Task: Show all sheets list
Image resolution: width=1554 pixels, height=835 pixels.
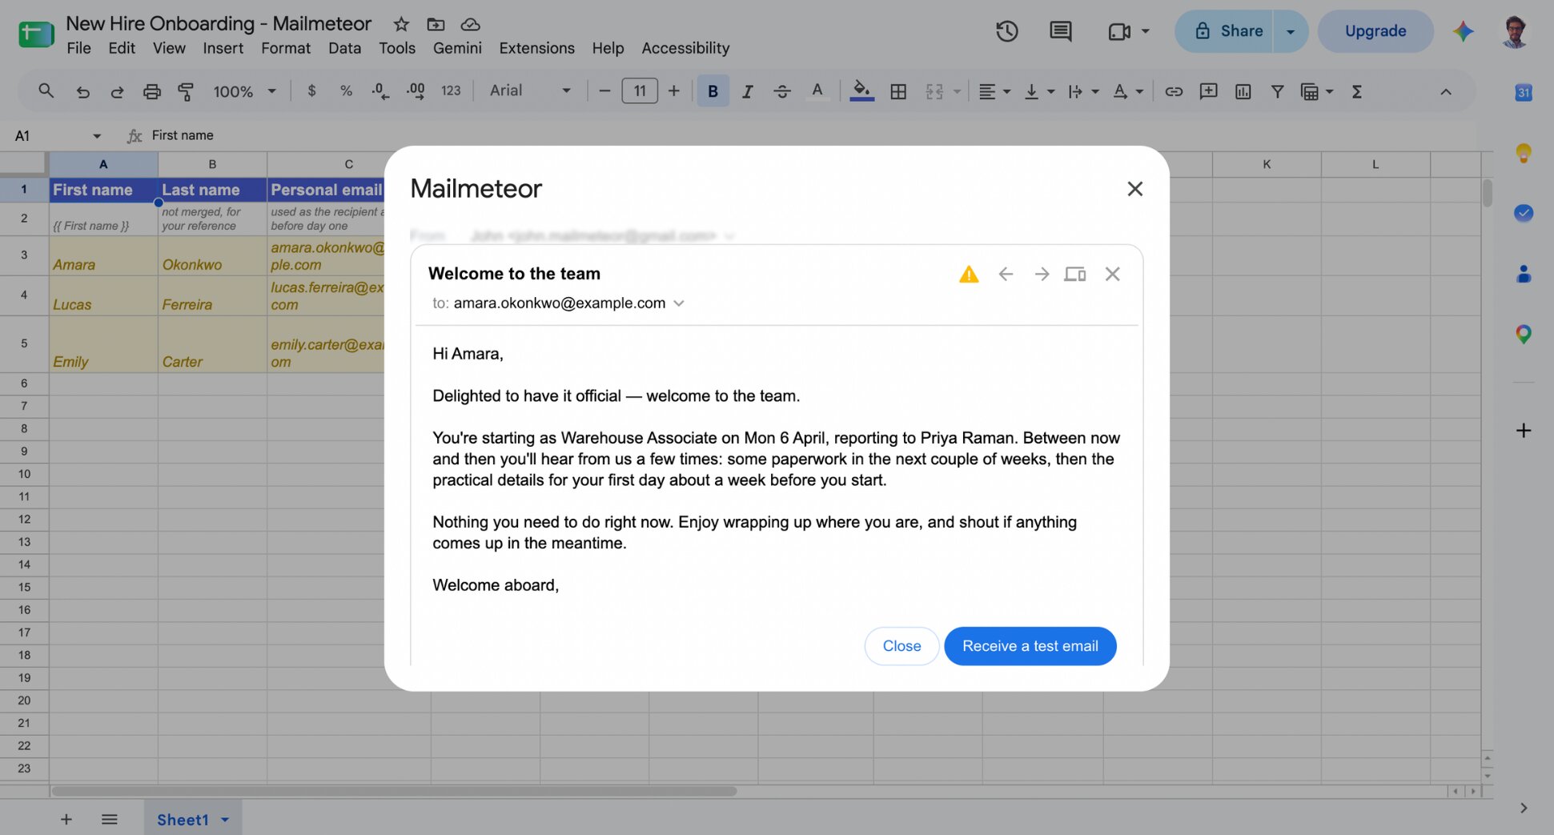Action: (x=110, y=819)
